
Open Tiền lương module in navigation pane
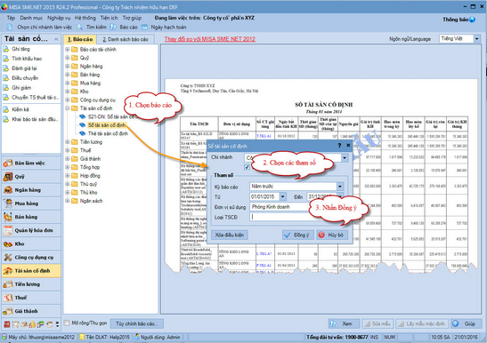click(31, 284)
